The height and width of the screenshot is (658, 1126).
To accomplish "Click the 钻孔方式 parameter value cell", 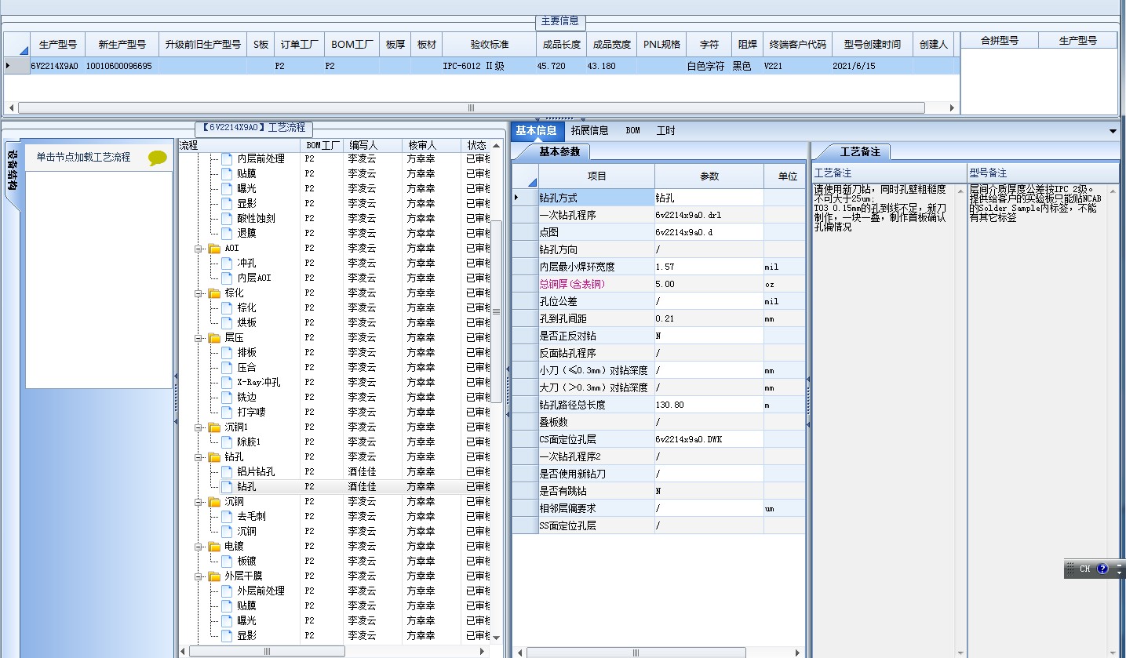I will pos(709,198).
